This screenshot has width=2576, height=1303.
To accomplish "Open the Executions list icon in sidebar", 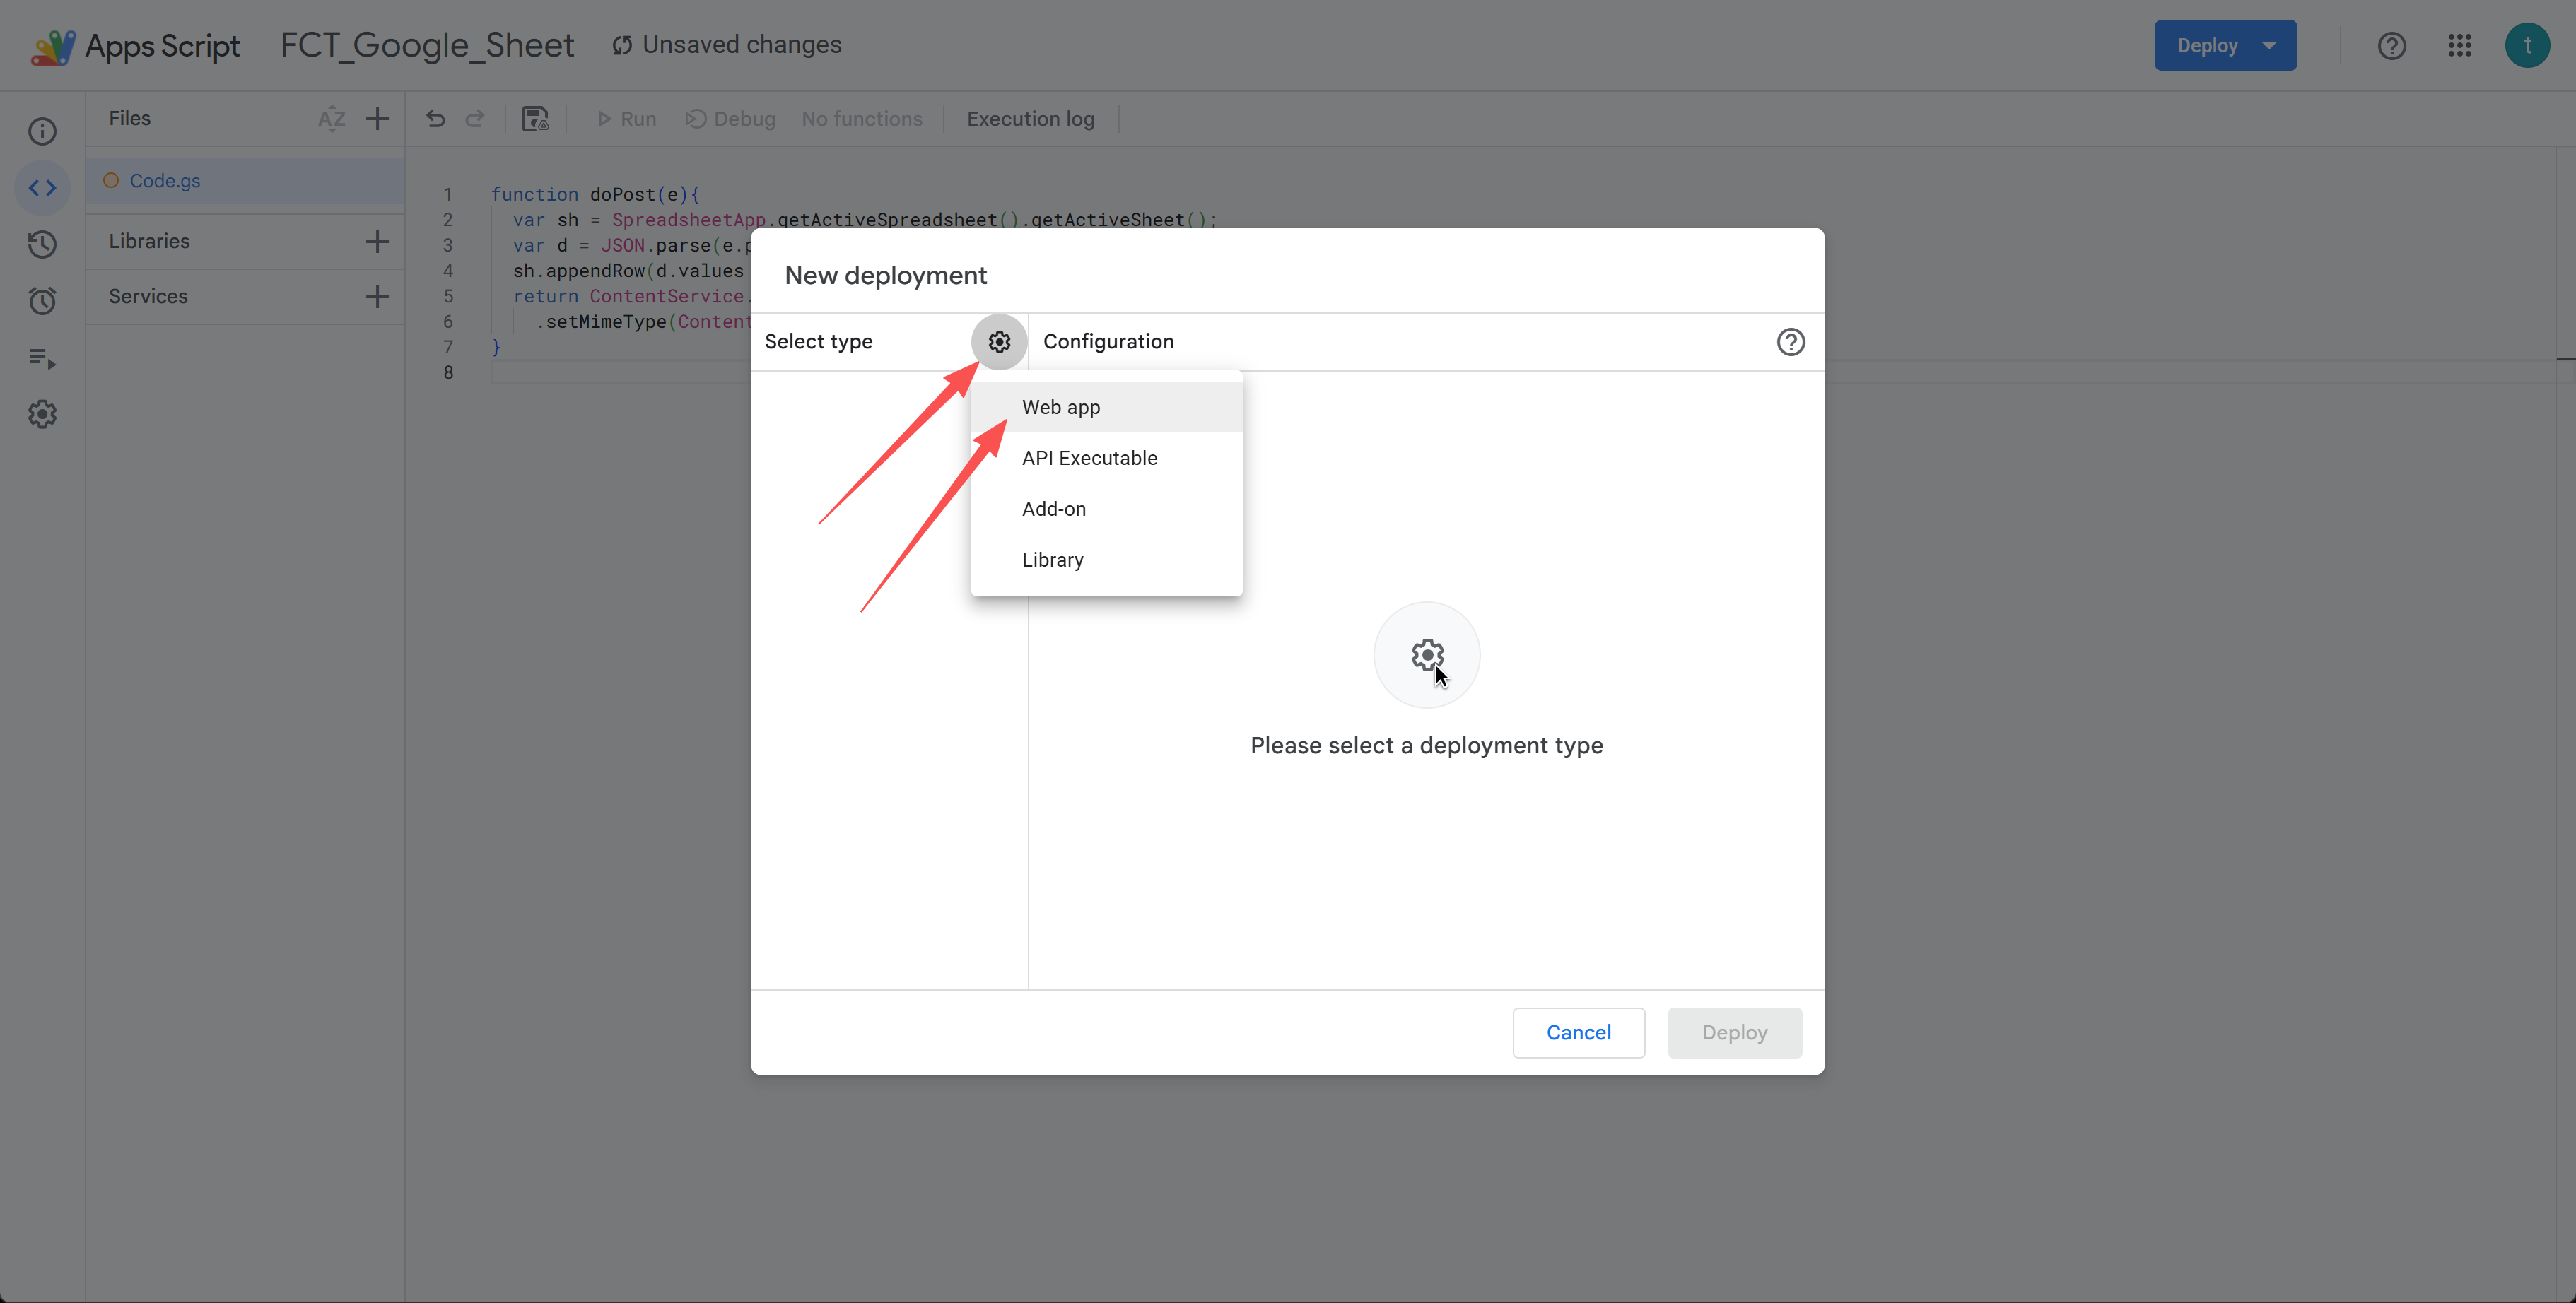I will [x=42, y=358].
